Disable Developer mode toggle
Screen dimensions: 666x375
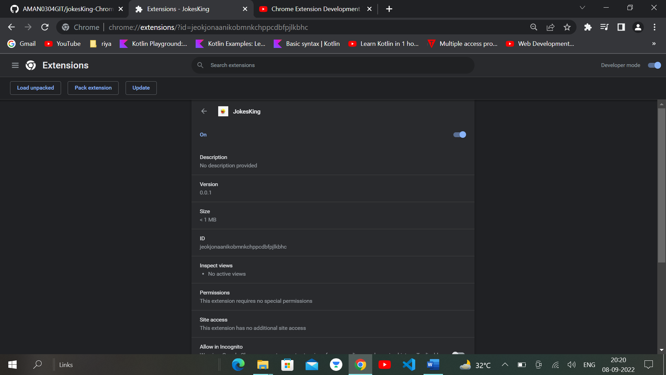[654, 65]
